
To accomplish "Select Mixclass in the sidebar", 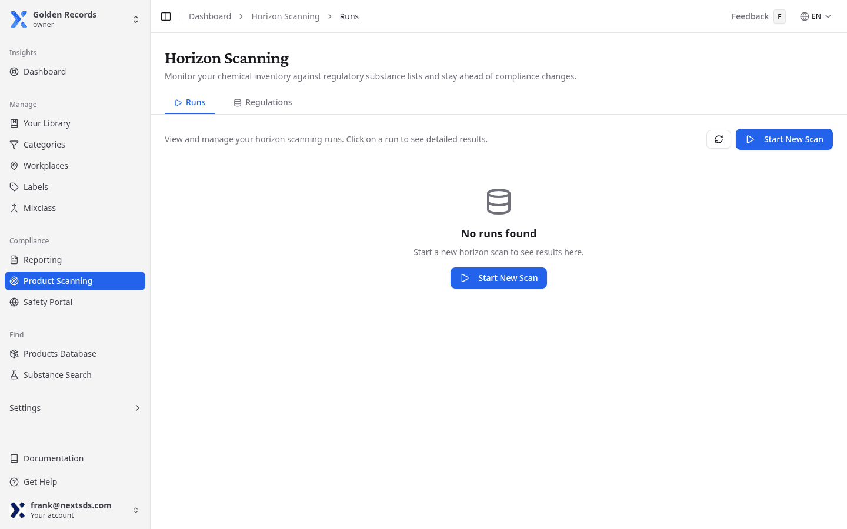I will (x=39, y=207).
